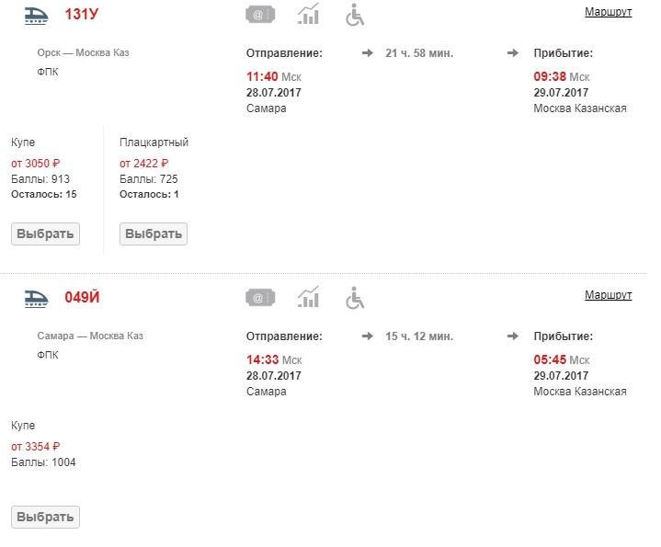Click the Купе price от 3050 ₽
This screenshot has height=547, width=661.
point(36,163)
